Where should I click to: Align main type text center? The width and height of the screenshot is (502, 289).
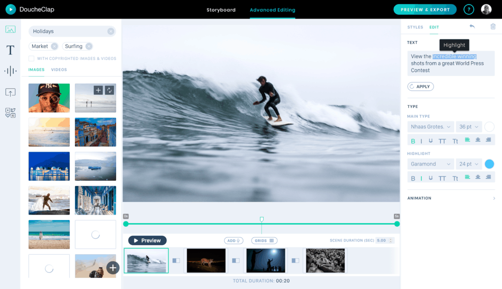tap(478, 140)
